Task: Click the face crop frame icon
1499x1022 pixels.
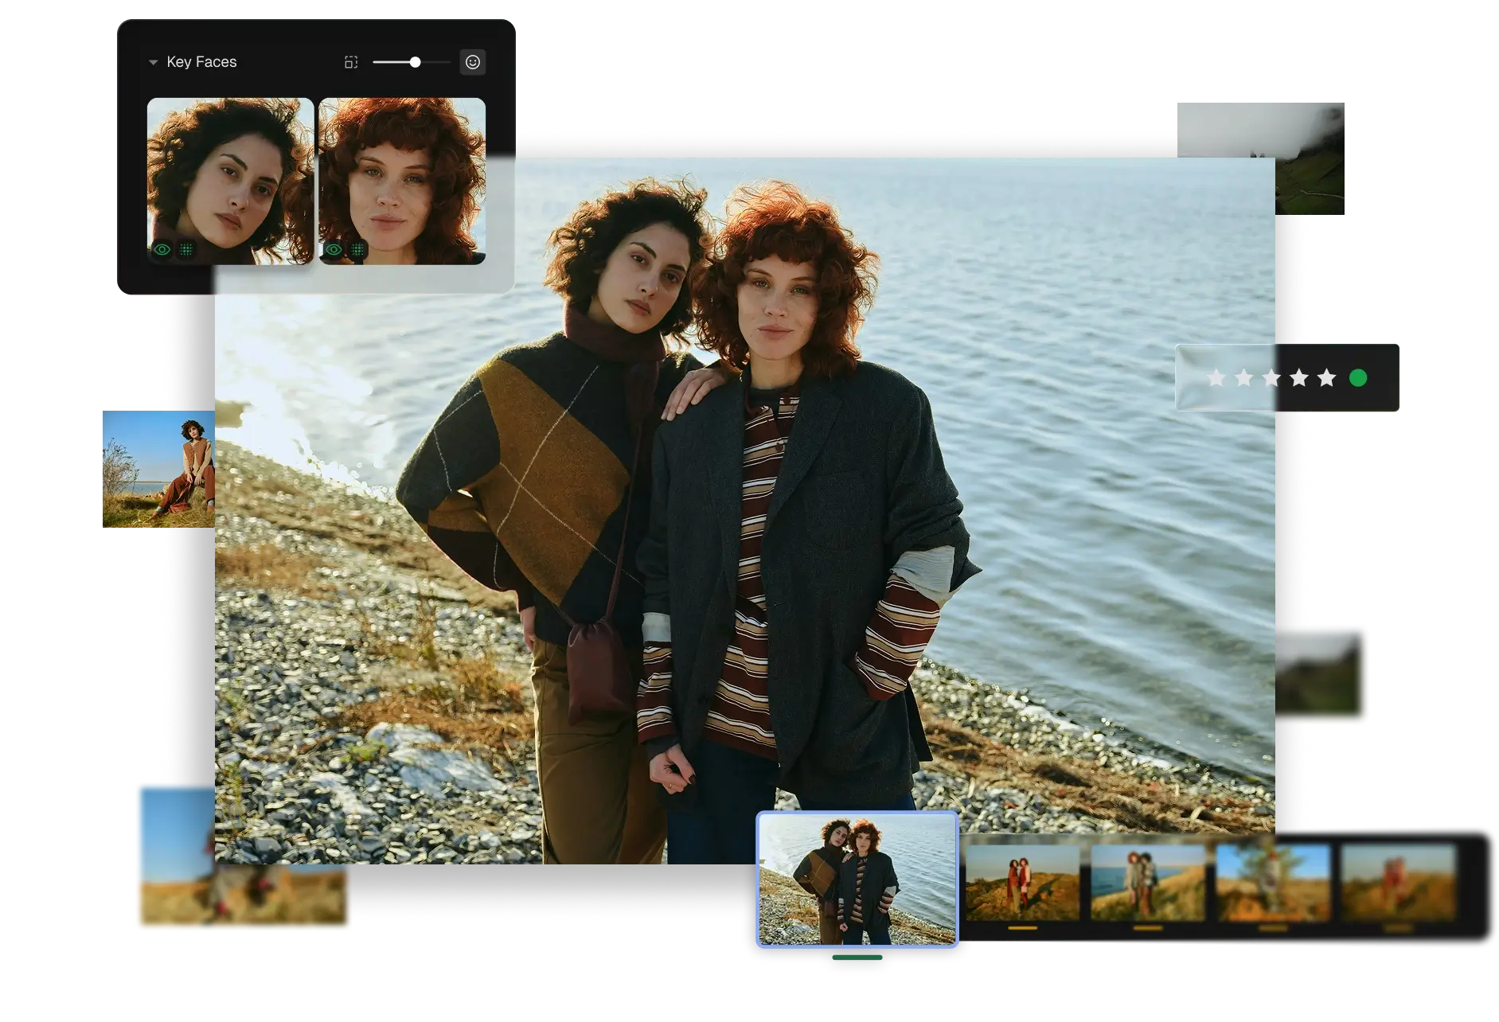Action: [x=351, y=62]
